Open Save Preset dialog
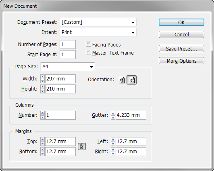 (x=181, y=49)
